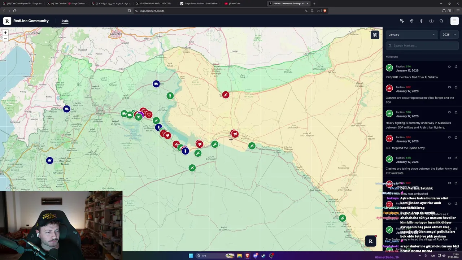Open external link for tribal forces clashes entry

(456, 87)
